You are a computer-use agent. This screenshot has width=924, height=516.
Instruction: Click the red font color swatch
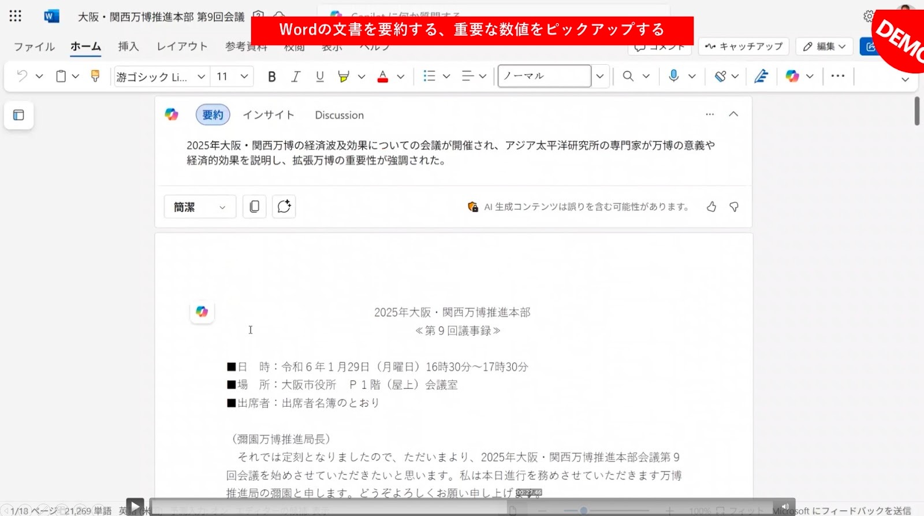click(382, 76)
